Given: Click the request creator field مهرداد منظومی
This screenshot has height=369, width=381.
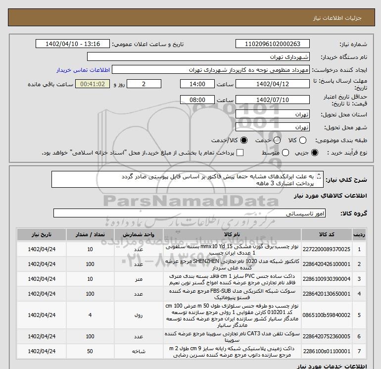Looking at the screenshot, I should (211, 70).
